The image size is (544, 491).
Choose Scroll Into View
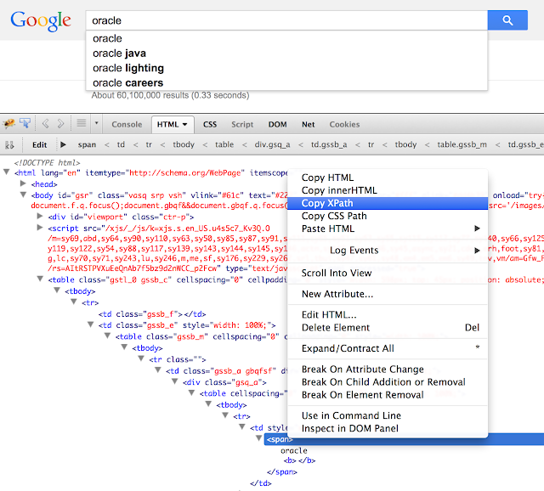(388, 274)
